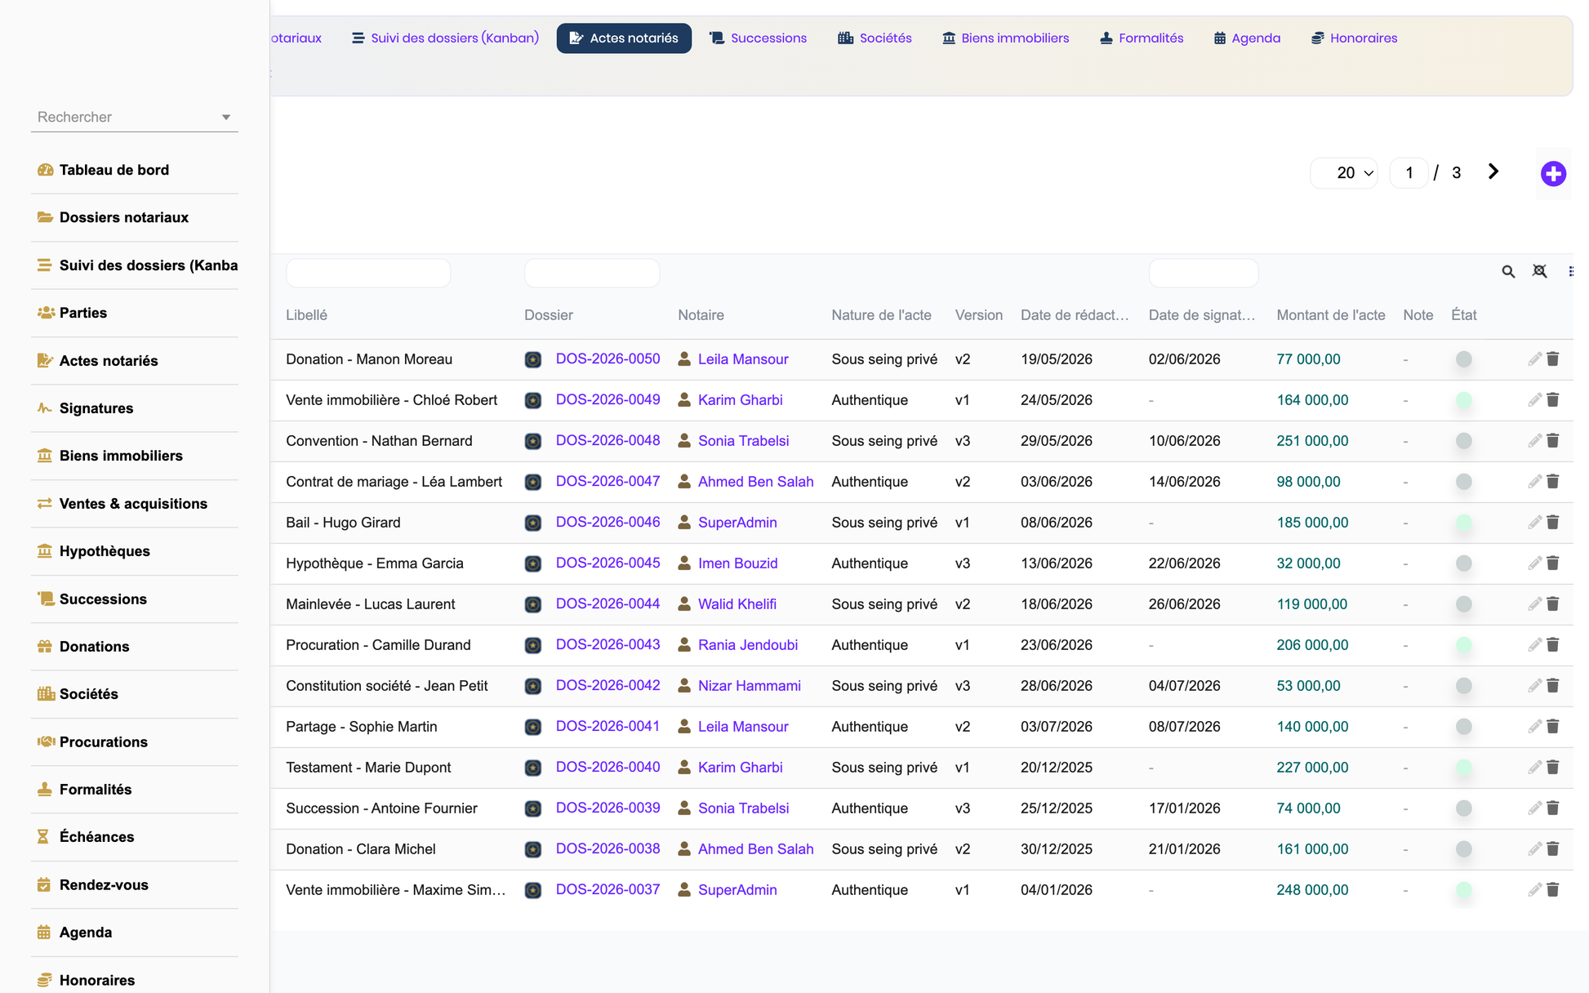
Task: Toggle État for Convention - Nathan Bernard
Action: 1463,441
